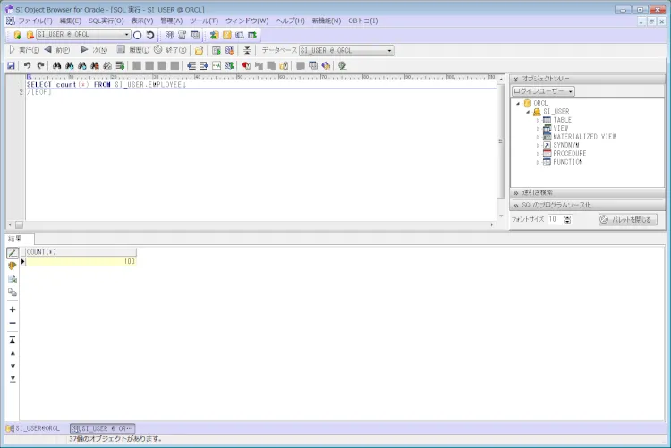Click the パレットを閉じる button
The height and width of the screenshot is (448, 671).
click(628, 219)
